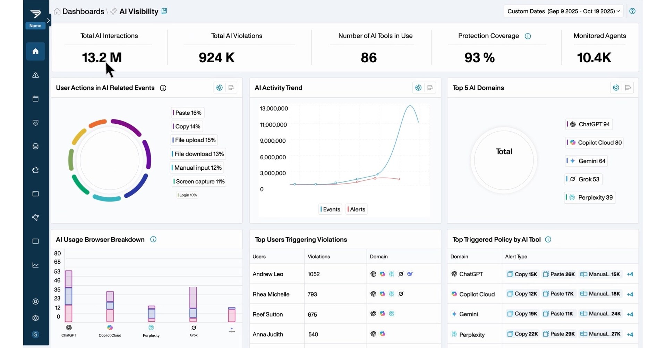Switch AI Activity Trend to bar chart view
The height and width of the screenshot is (348, 666).
tap(430, 88)
